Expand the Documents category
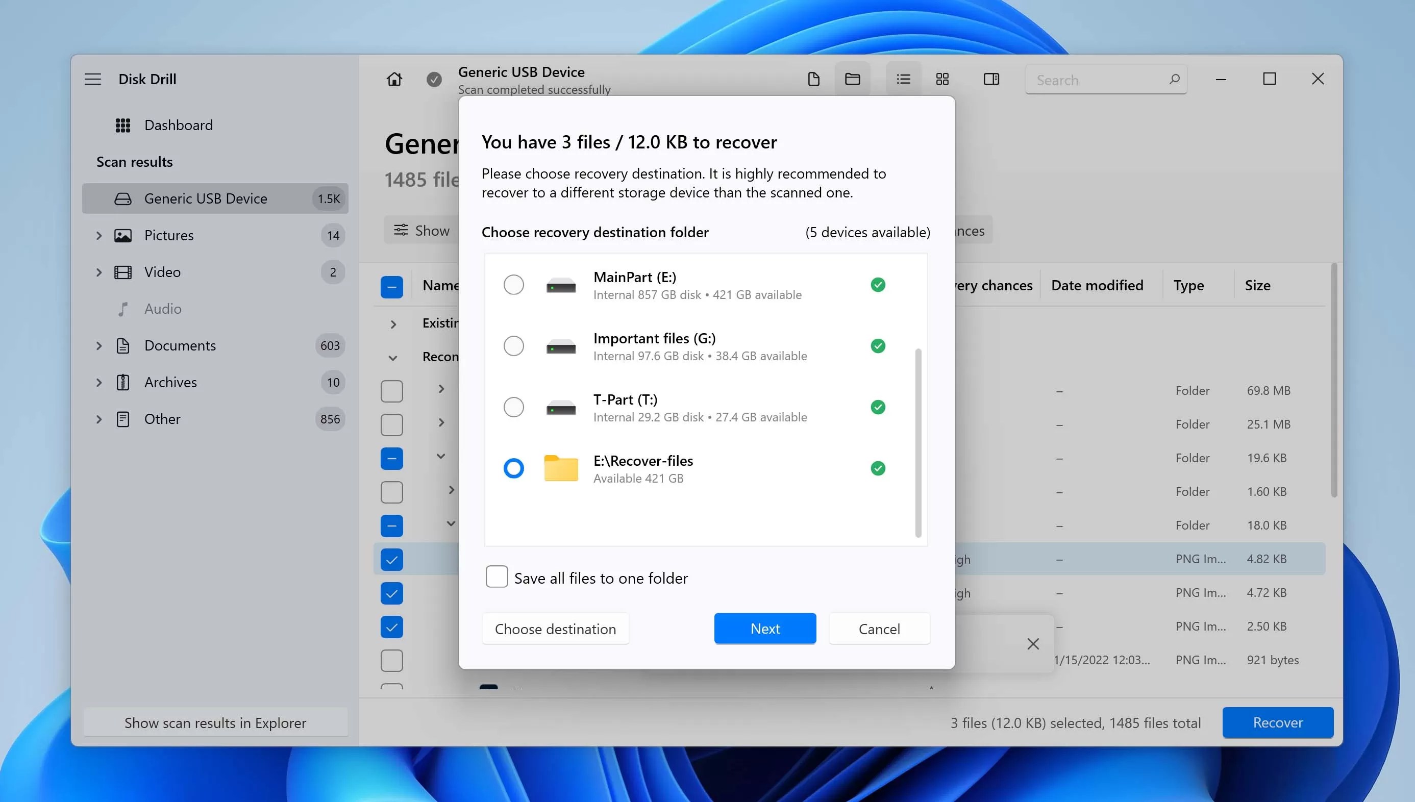This screenshot has height=802, width=1415. click(99, 346)
